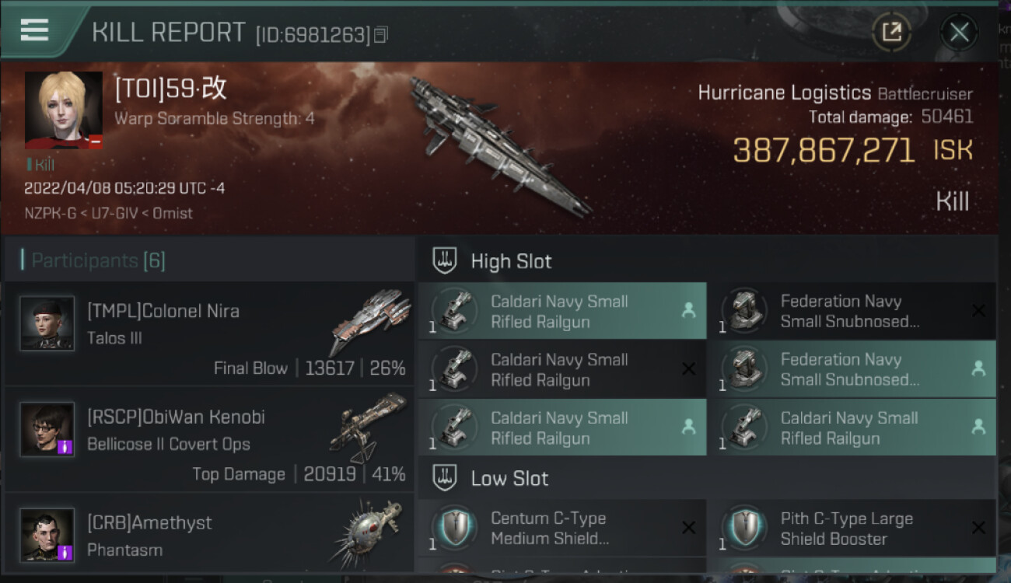The image size is (1011, 583).
Task: Open the hamburger menu icon
Action: [34, 30]
